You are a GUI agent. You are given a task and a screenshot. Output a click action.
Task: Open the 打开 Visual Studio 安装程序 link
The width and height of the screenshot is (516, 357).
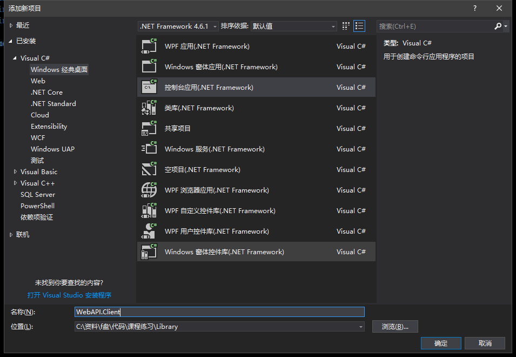(x=70, y=295)
